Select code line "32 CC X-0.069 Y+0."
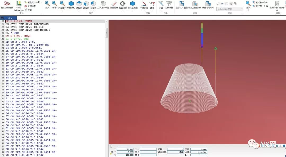 point(20,42)
